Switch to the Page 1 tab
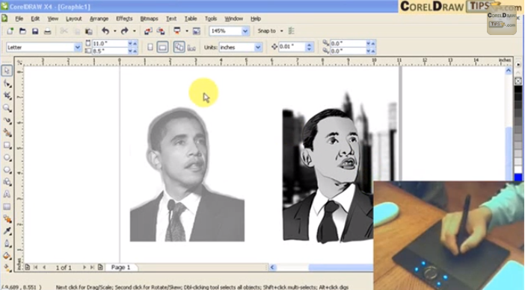This screenshot has height=290, width=525. coord(120,268)
